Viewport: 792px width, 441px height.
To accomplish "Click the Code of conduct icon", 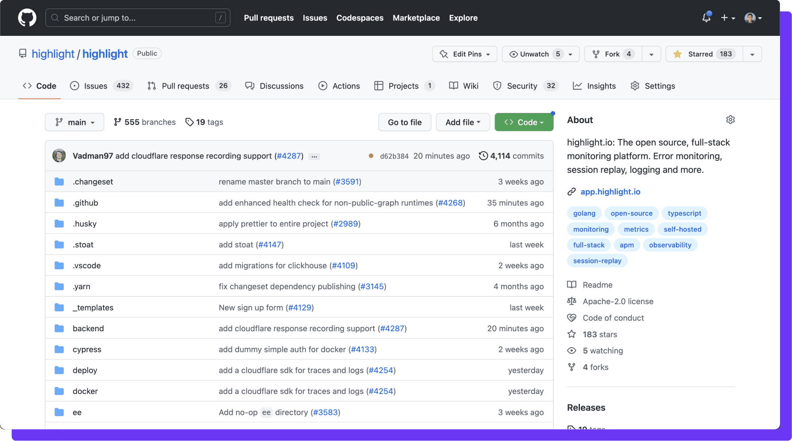I will click(x=572, y=317).
